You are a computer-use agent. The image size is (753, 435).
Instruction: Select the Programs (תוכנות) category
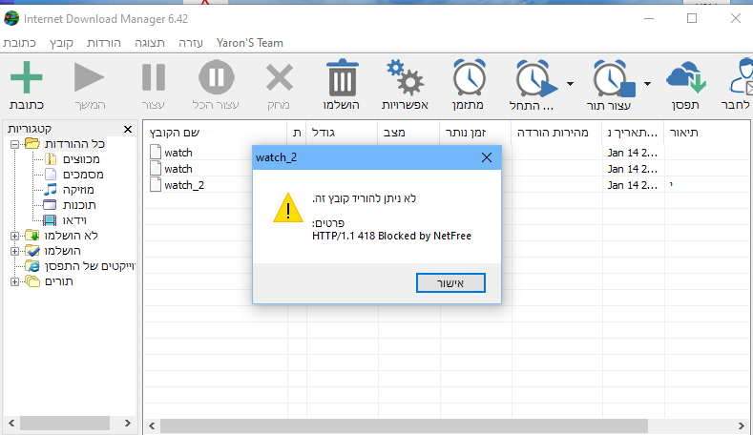coord(79,205)
